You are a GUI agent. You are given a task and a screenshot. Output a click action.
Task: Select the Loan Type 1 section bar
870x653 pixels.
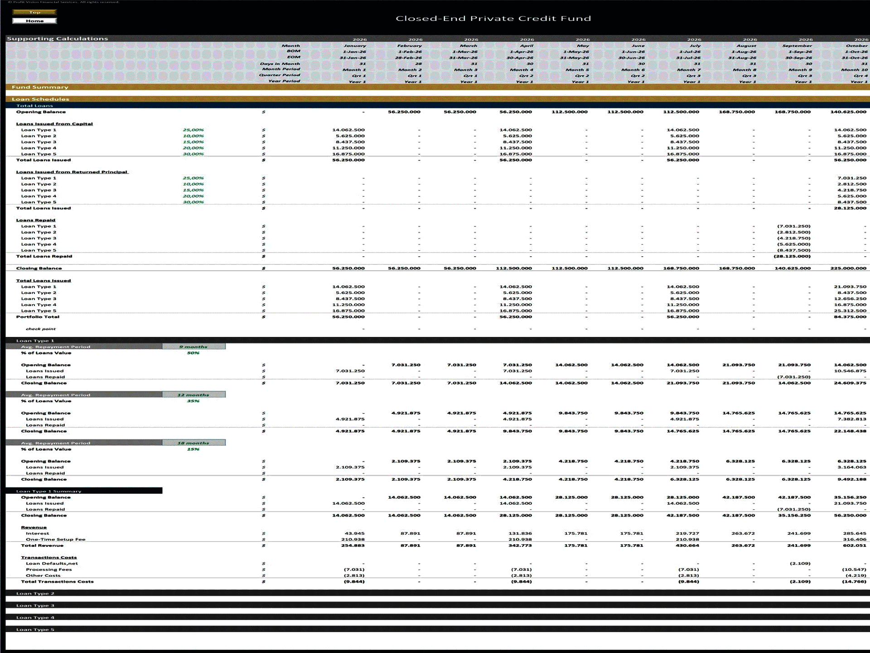coord(35,340)
